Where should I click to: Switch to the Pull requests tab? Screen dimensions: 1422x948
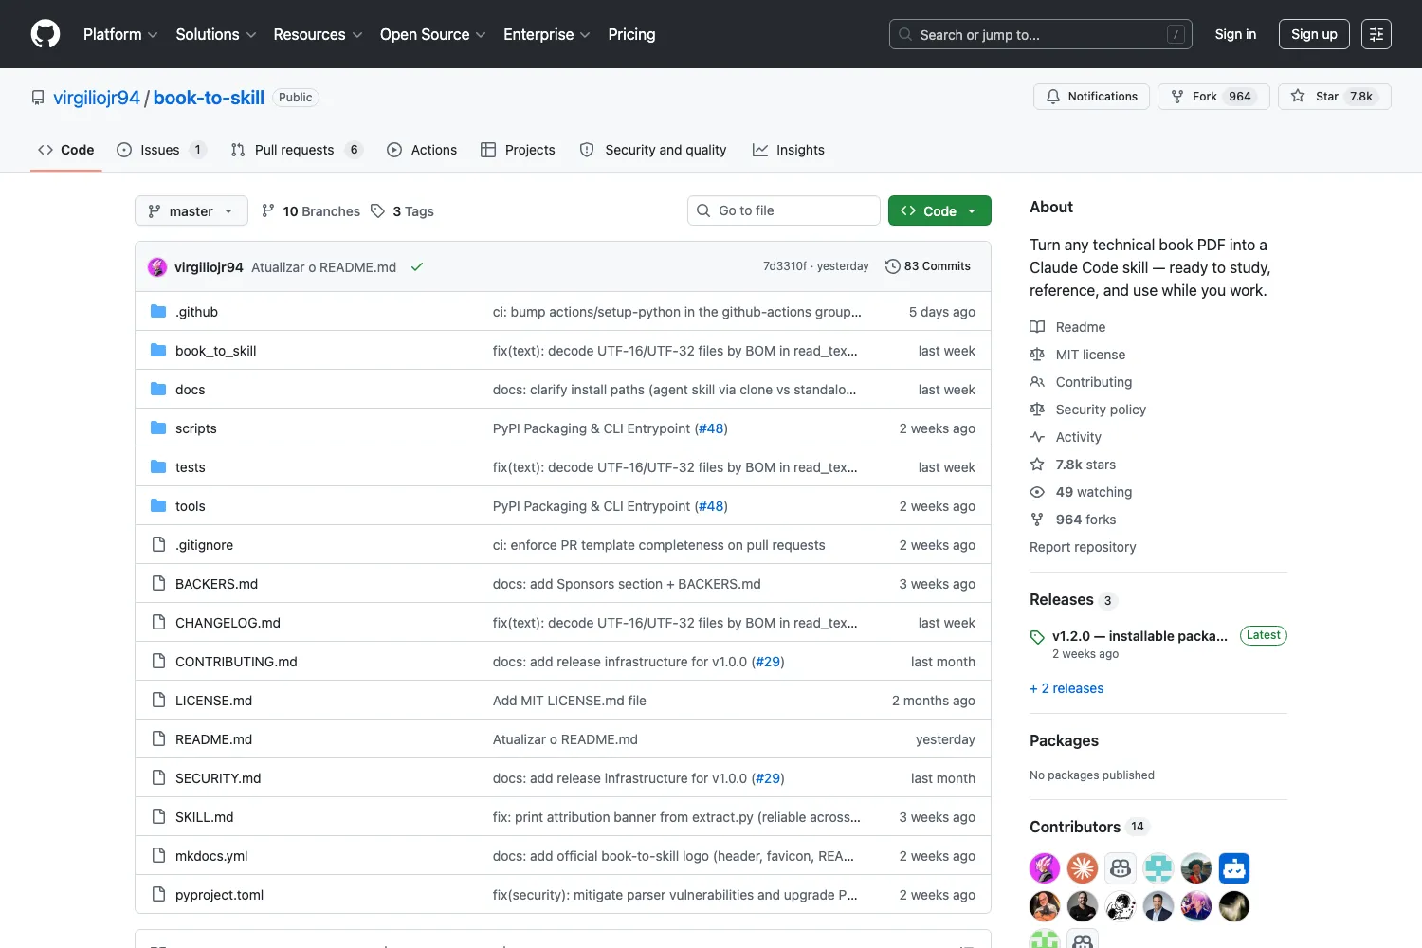pos(297,150)
